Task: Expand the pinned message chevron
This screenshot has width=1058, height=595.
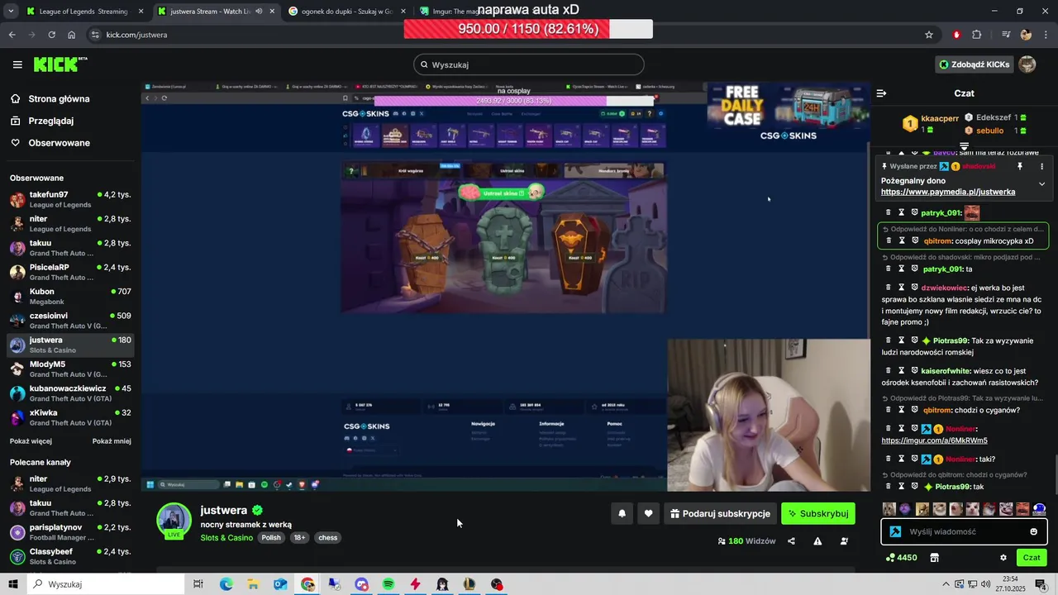Action: point(1041,183)
